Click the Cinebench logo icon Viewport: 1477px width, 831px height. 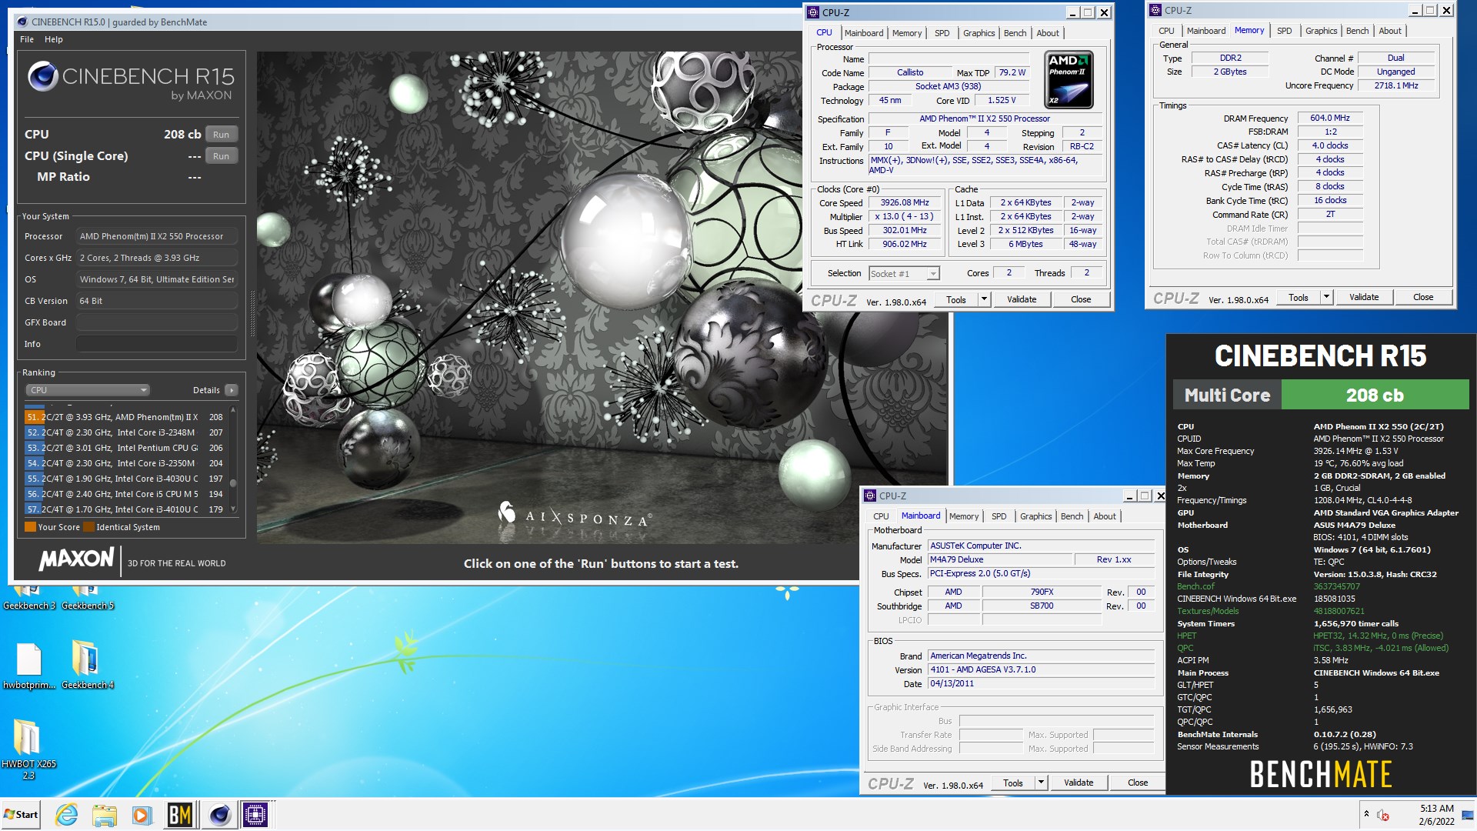(43, 77)
